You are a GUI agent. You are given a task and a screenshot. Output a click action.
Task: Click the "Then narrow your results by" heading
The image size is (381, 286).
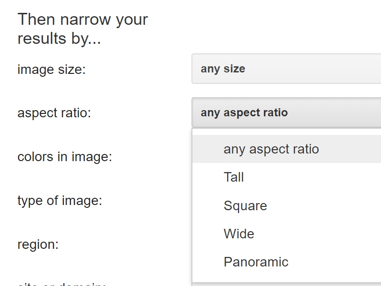point(82,29)
